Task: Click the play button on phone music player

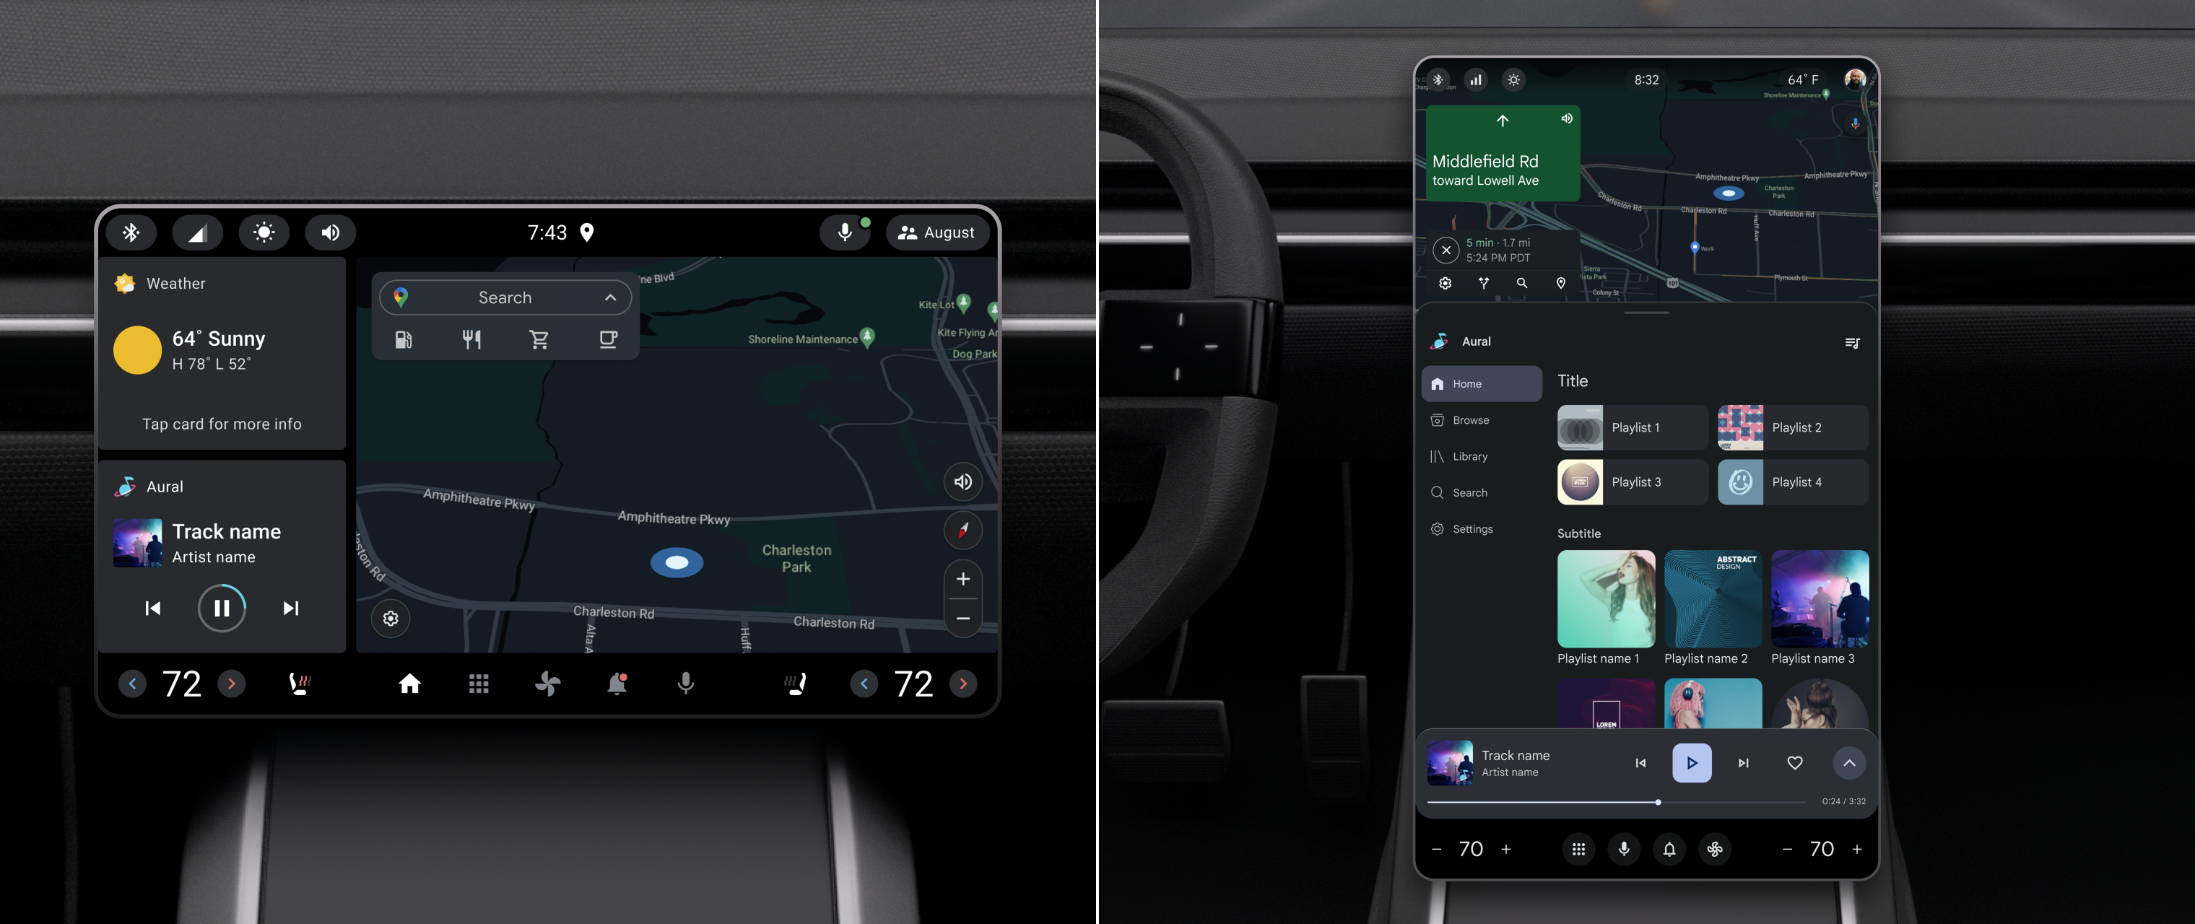Action: point(1691,763)
